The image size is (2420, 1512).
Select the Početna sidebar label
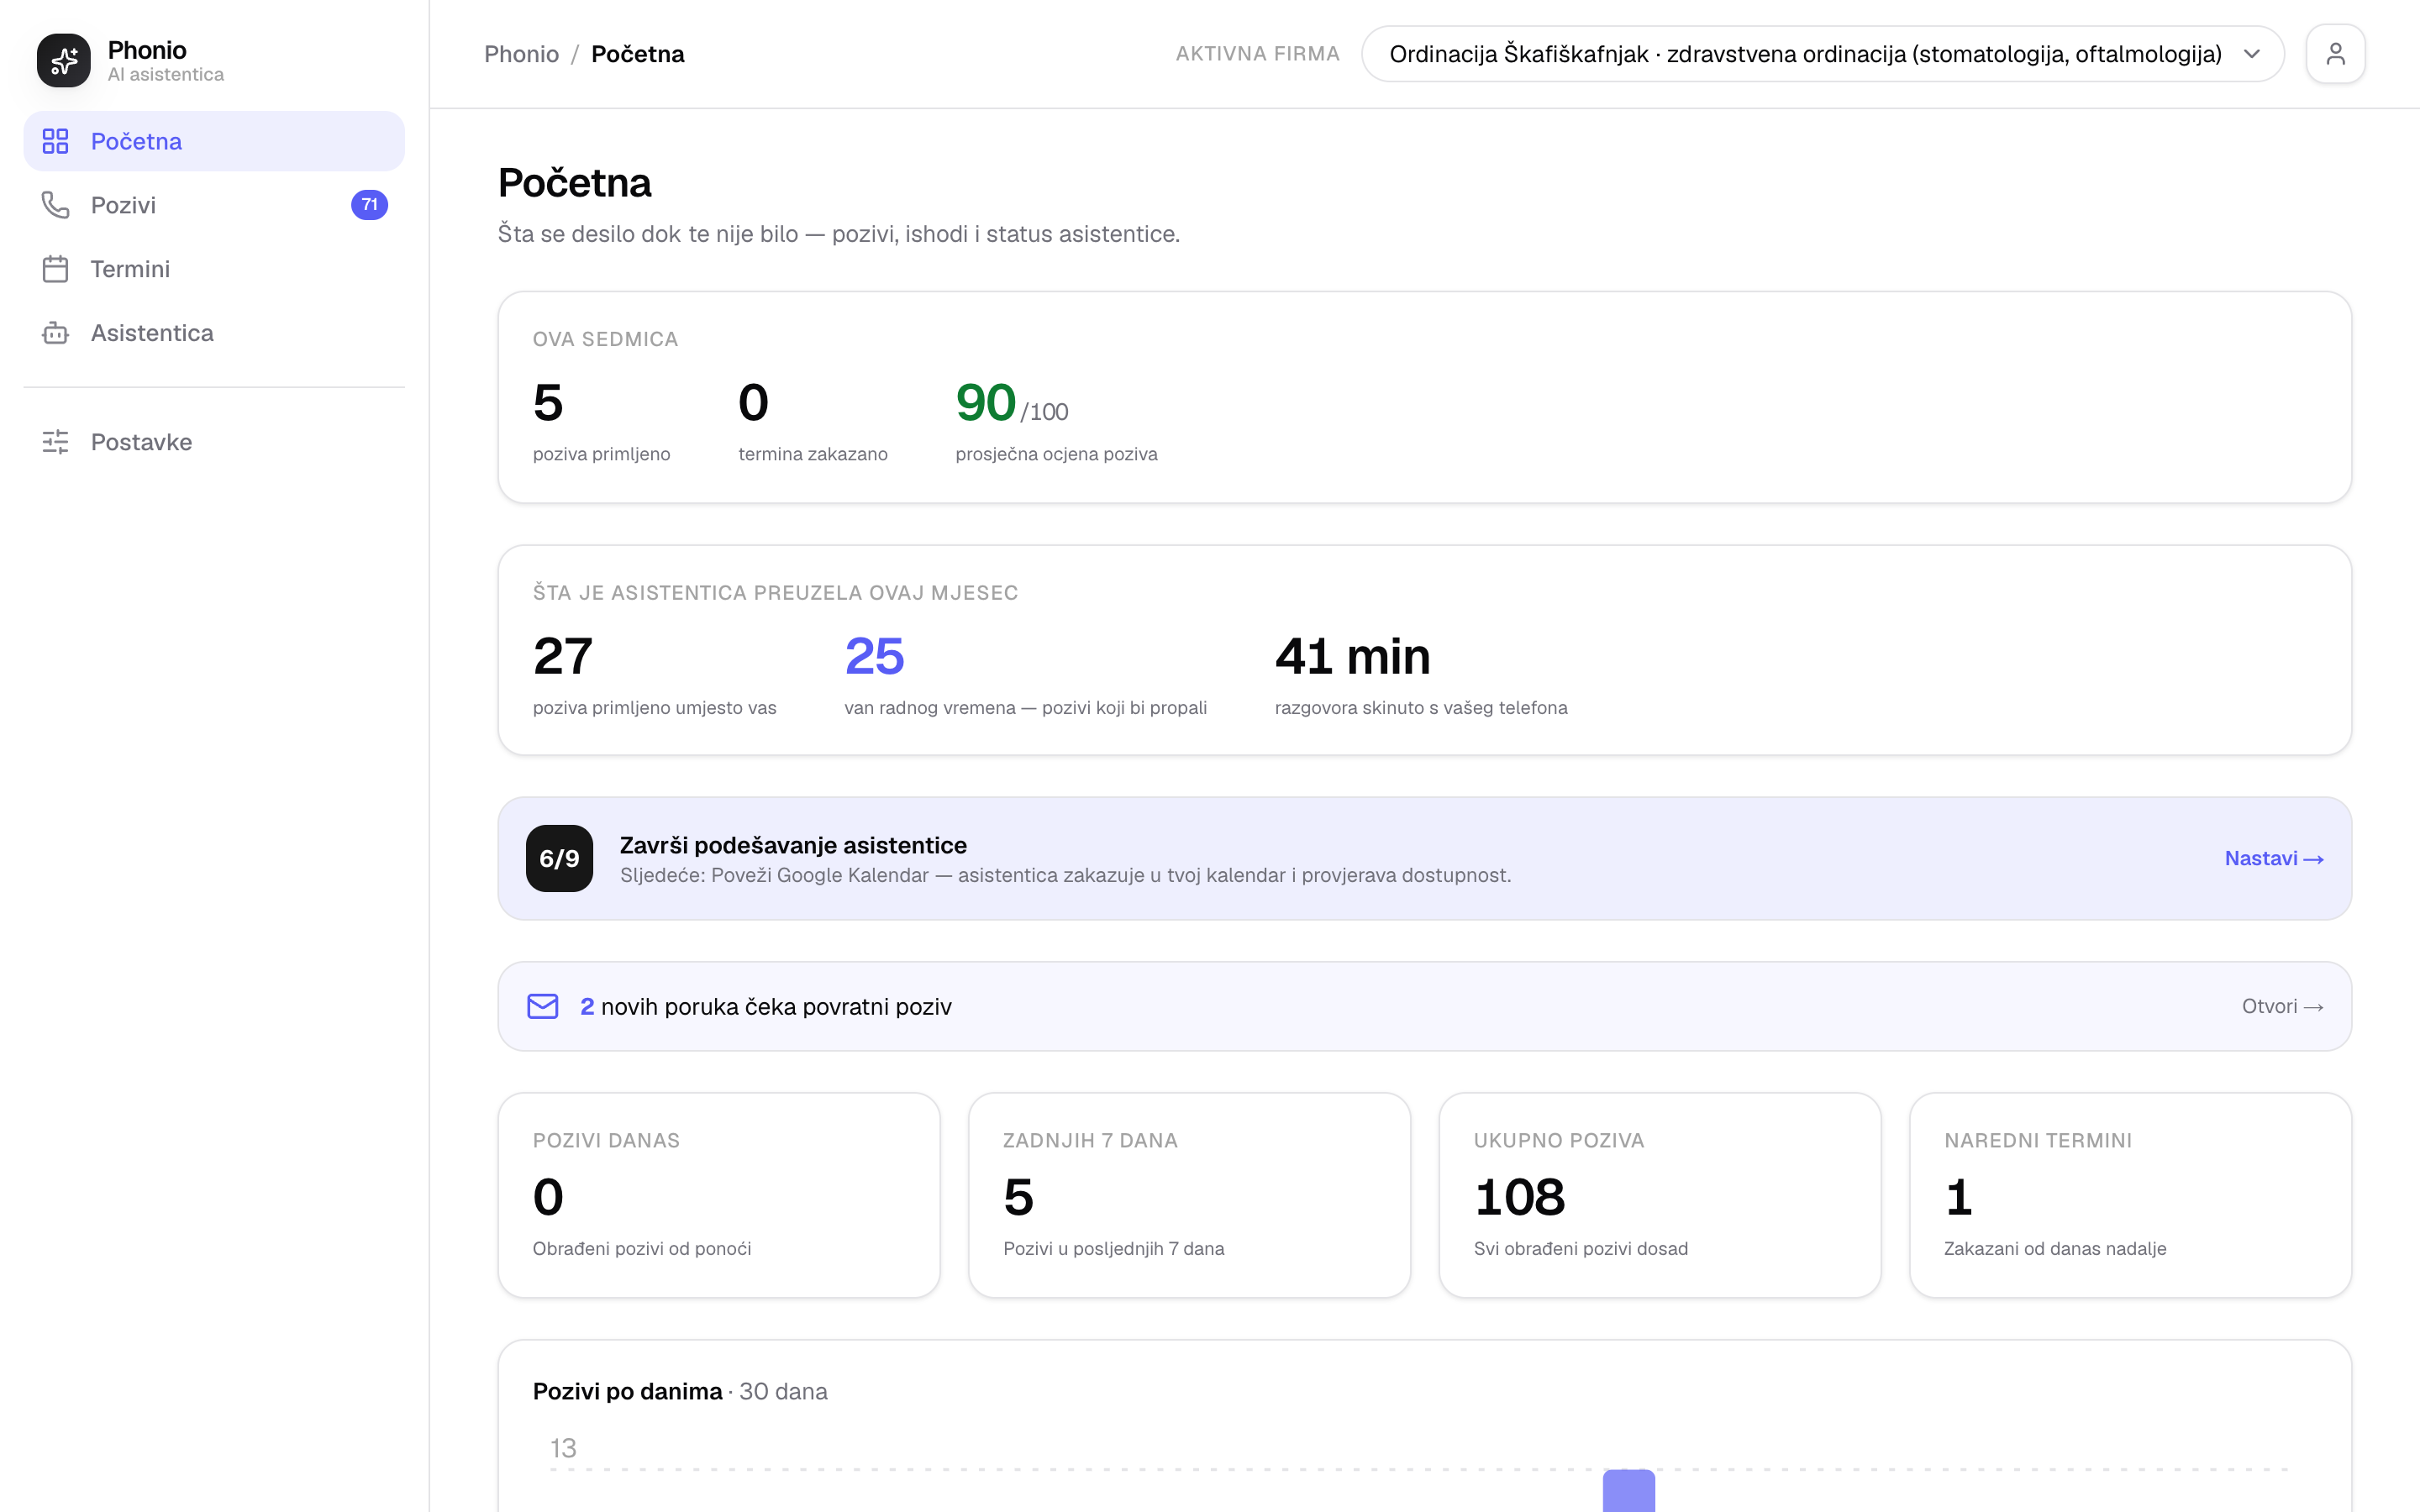[x=136, y=141]
